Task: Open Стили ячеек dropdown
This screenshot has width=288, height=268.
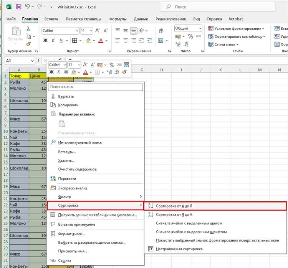Action: point(223,44)
